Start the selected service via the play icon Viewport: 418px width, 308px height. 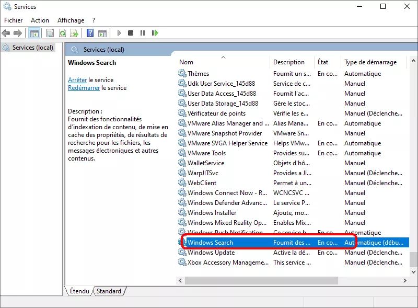(x=119, y=33)
